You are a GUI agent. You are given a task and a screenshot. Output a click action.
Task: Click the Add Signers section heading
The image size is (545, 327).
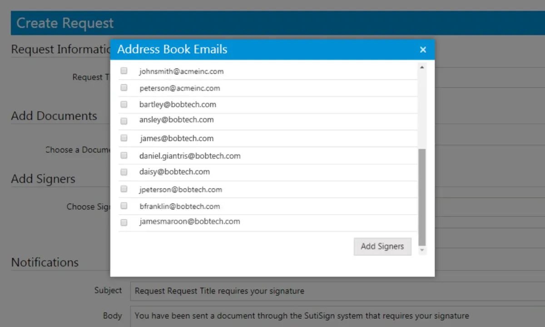pyautogui.click(x=43, y=179)
